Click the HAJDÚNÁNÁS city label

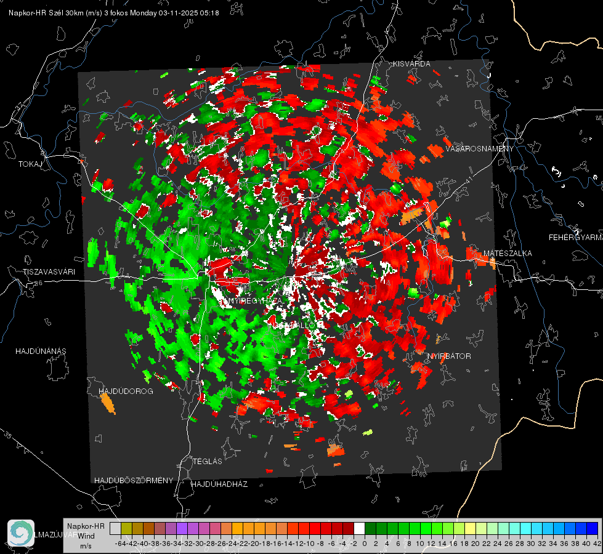click(x=41, y=351)
